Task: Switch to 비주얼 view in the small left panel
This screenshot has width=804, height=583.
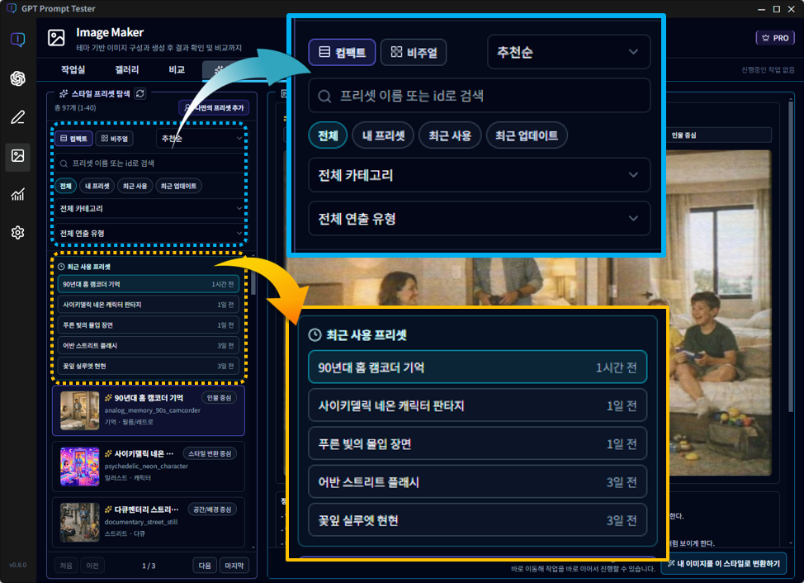Action: click(x=115, y=139)
